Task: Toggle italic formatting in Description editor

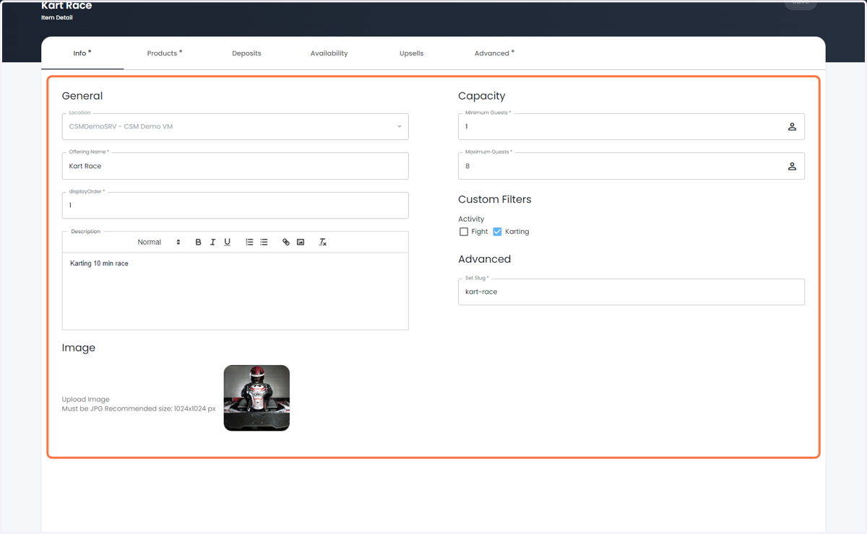Action: point(212,242)
